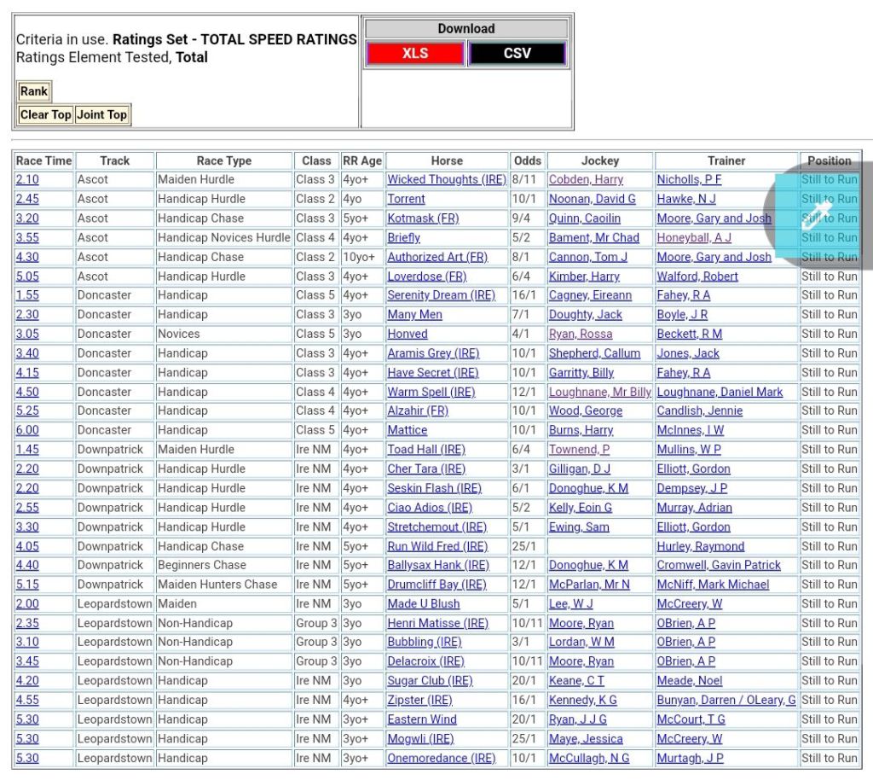Open horse Wicked Thoughts (IRE)

[x=446, y=180]
